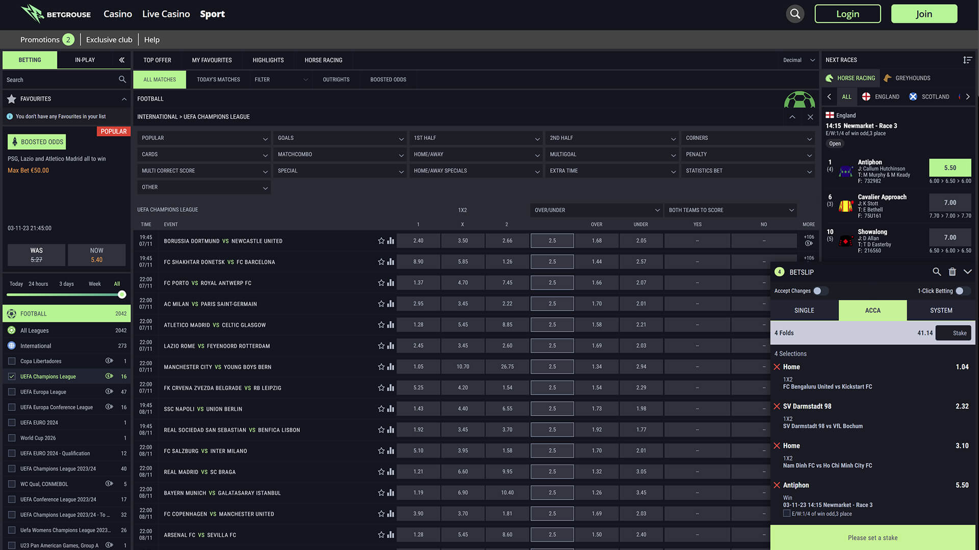Click the sidebar search magnifier icon

pos(122,79)
